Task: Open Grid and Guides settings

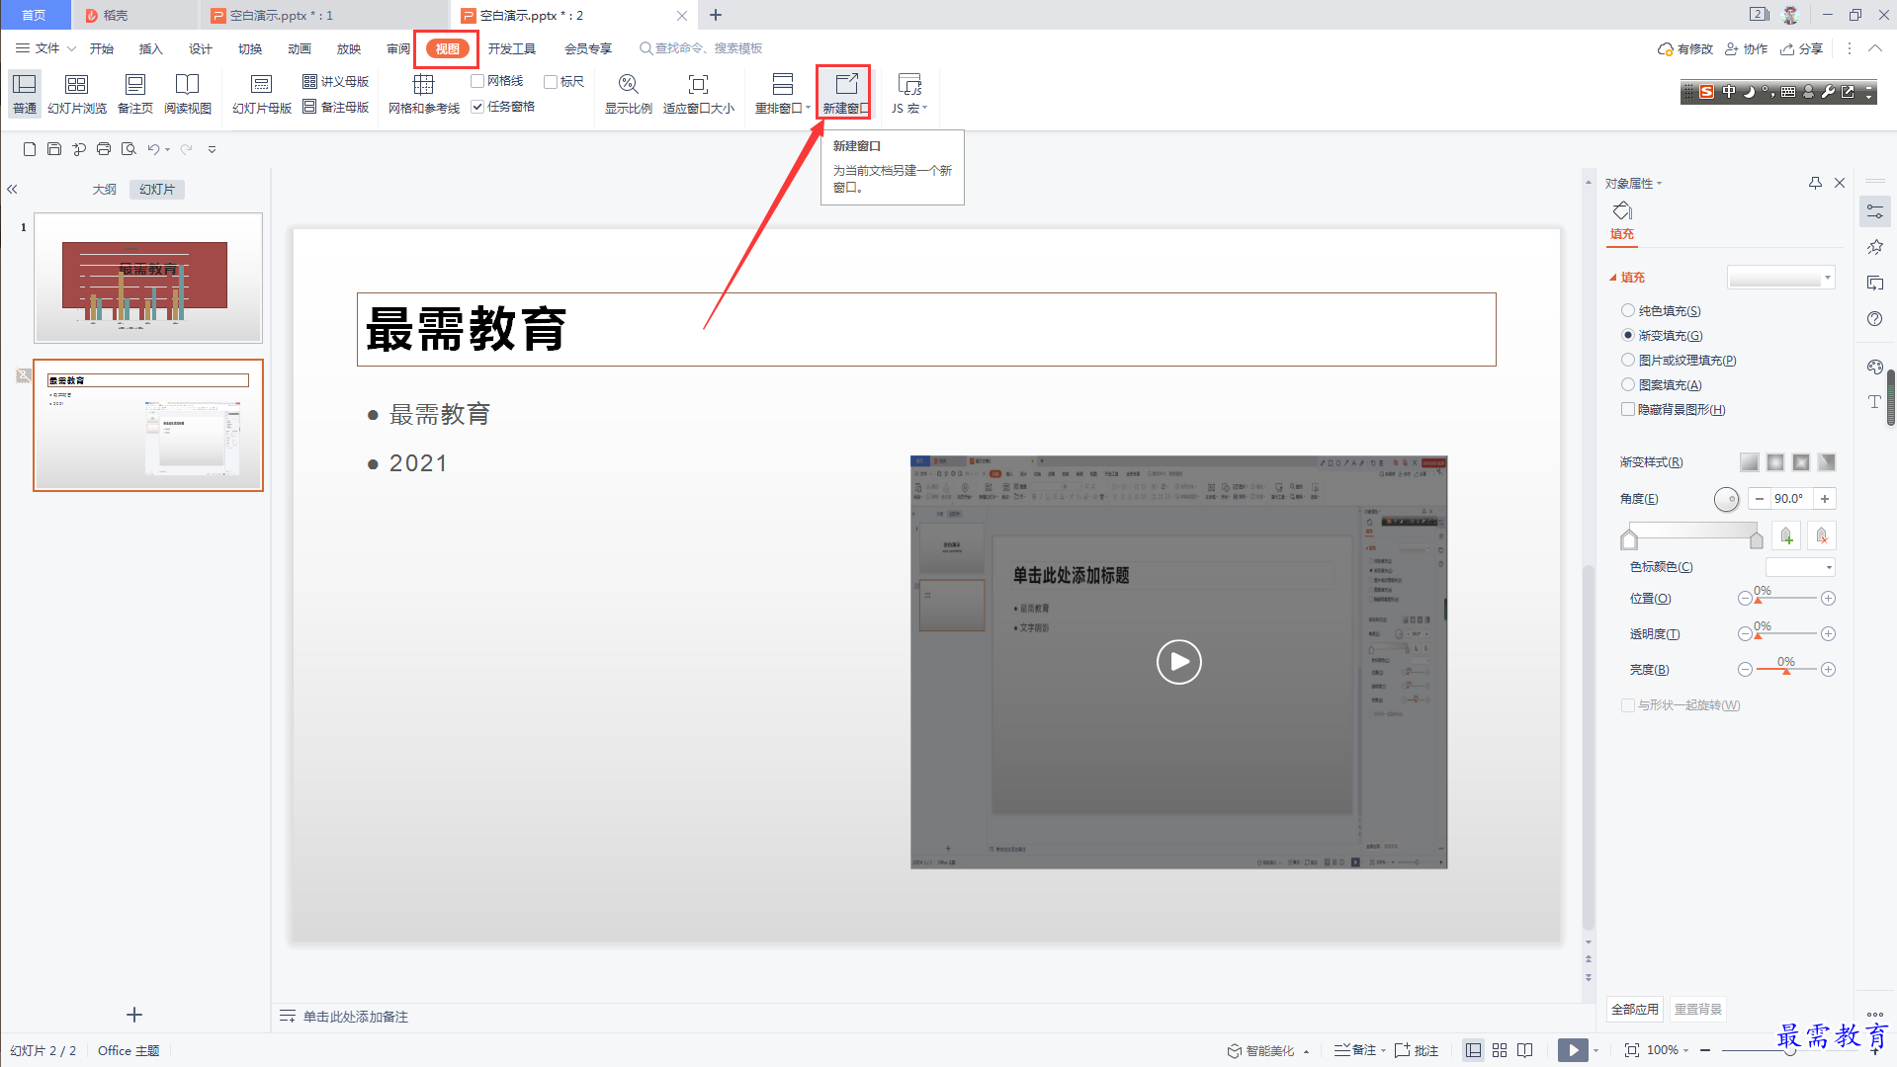Action: pos(424,93)
